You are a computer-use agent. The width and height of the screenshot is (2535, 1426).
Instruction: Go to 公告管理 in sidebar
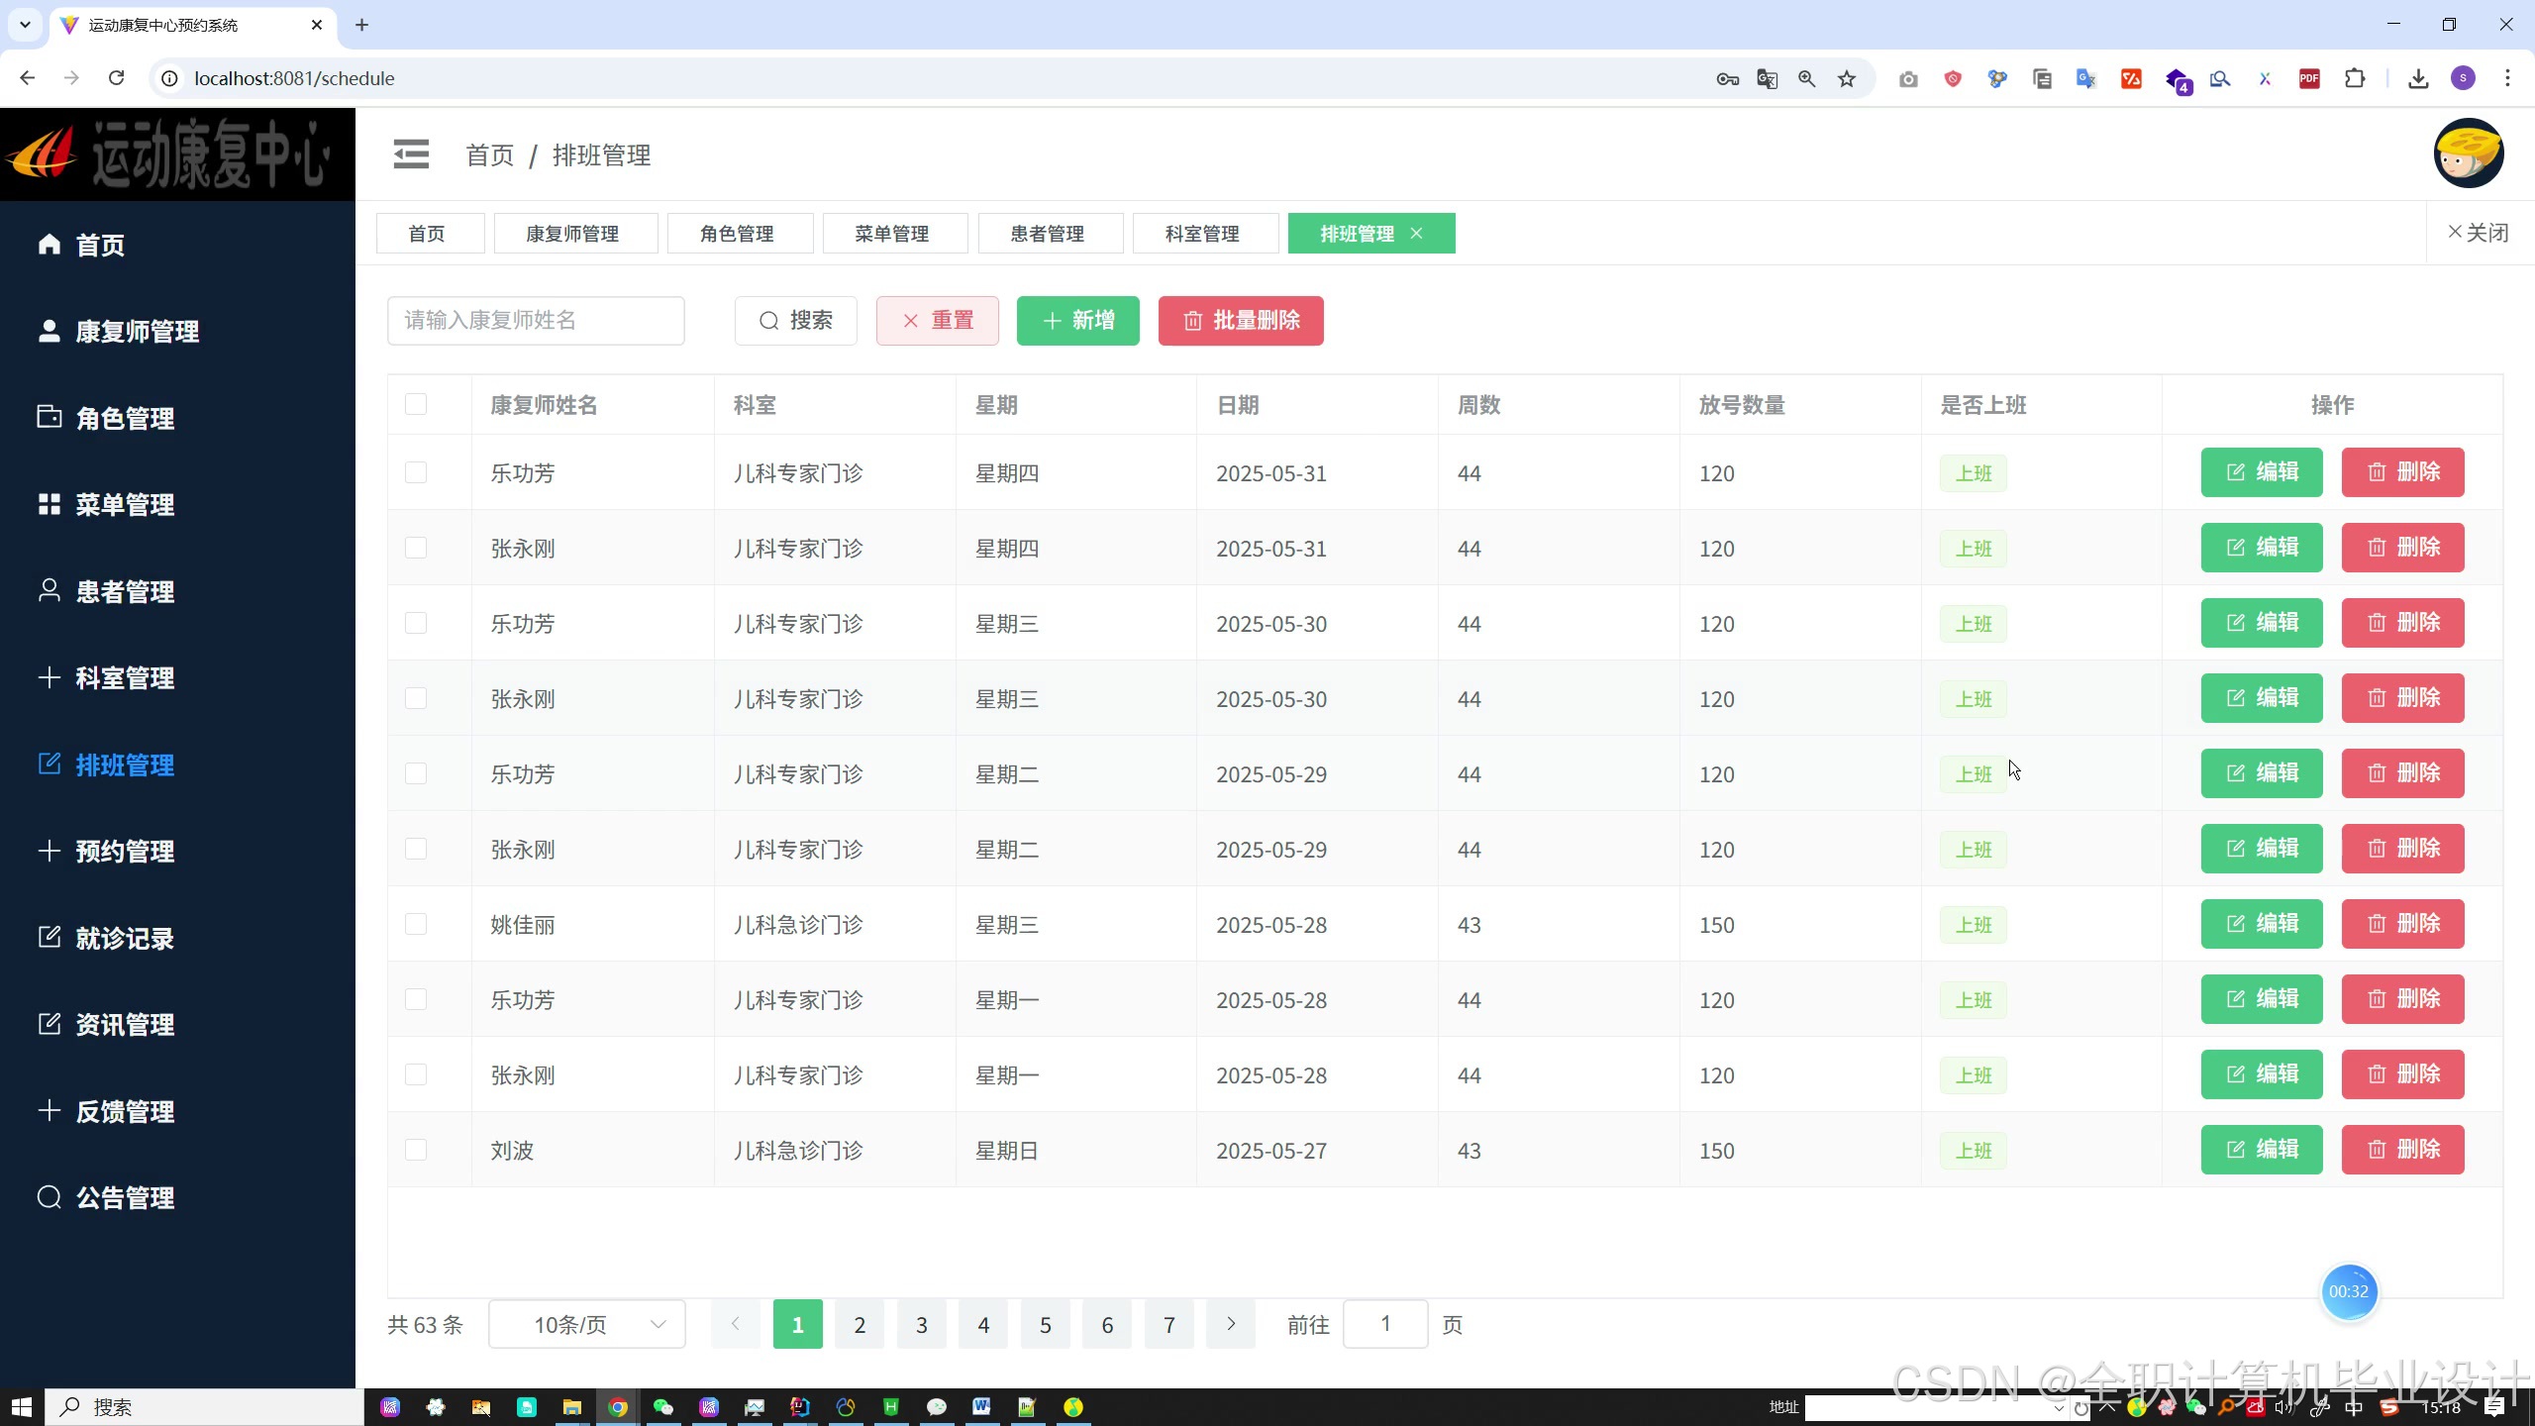click(x=125, y=1198)
